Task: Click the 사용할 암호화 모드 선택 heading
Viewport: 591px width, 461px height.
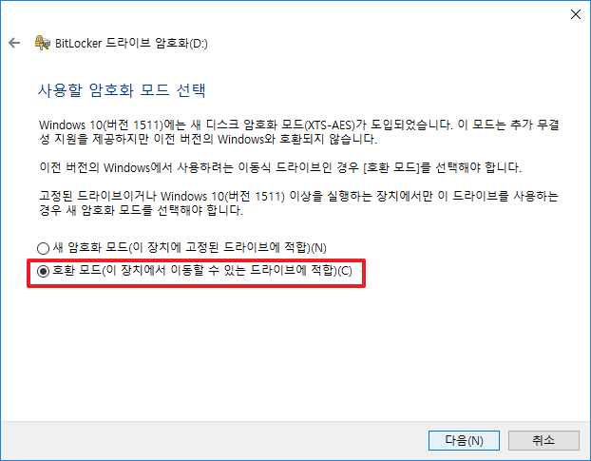Action: [x=122, y=90]
